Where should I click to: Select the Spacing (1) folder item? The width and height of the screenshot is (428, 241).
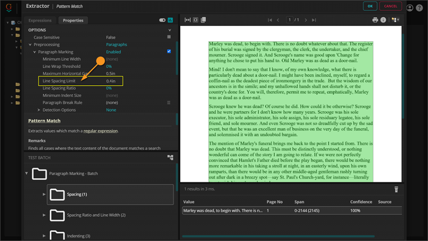(x=110, y=194)
